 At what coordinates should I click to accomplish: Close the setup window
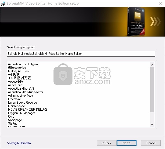(161, 3)
